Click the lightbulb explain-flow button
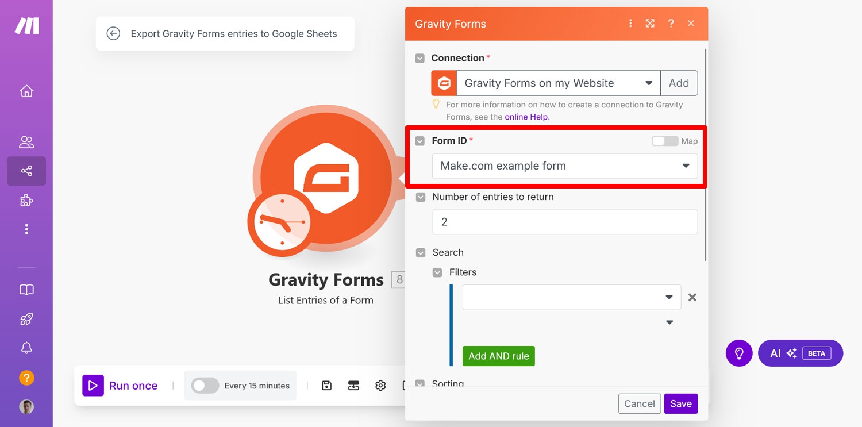 (x=739, y=353)
